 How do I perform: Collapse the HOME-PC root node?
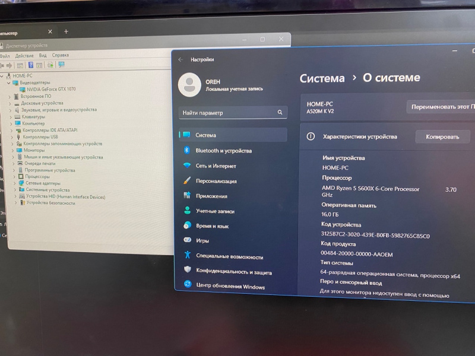[x=2, y=76]
